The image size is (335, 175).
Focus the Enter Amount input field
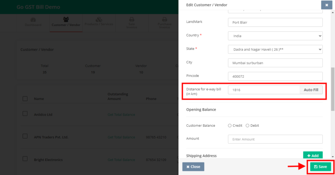pos(275,139)
